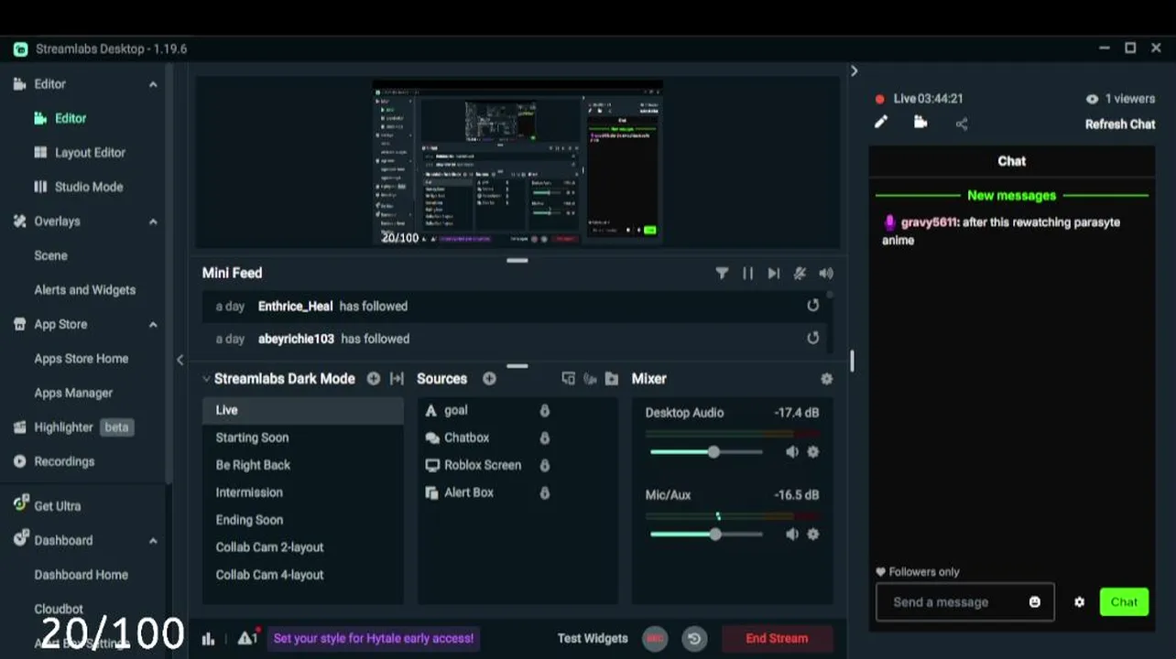1176x659 pixels.
Task: Open Apps Store Home
Action: point(81,358)
